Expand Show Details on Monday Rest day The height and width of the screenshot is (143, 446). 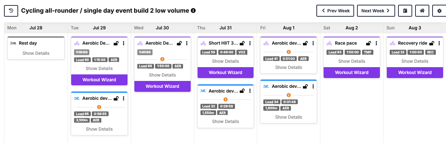[x=36, y=53]
